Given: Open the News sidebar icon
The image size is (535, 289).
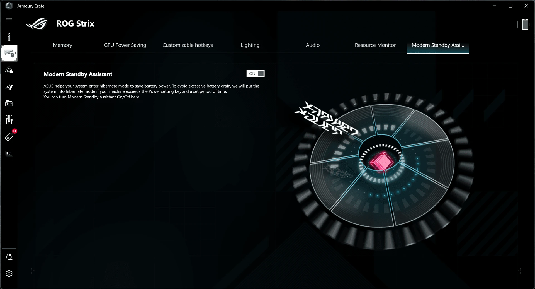Looking at the screenshot, I should (x=9, y=153).
